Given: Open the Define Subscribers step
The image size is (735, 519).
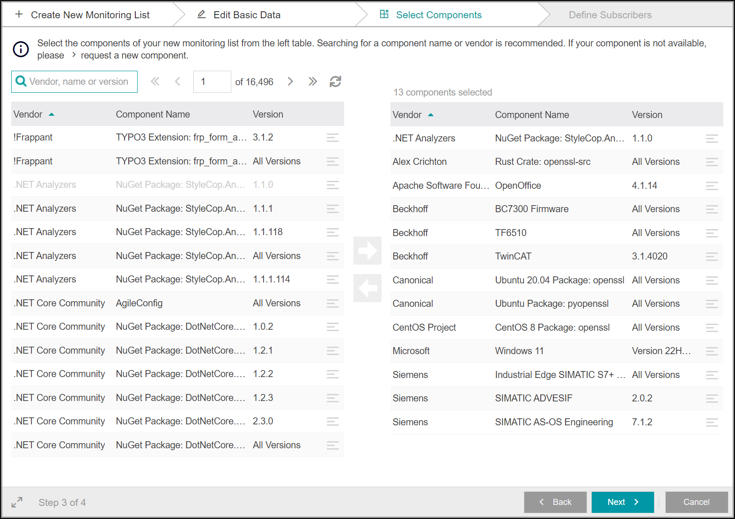Looking at the screenshot, I should point(610,15).
